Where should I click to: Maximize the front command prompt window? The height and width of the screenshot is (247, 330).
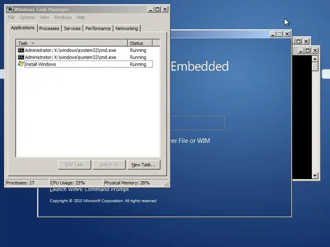308,50
